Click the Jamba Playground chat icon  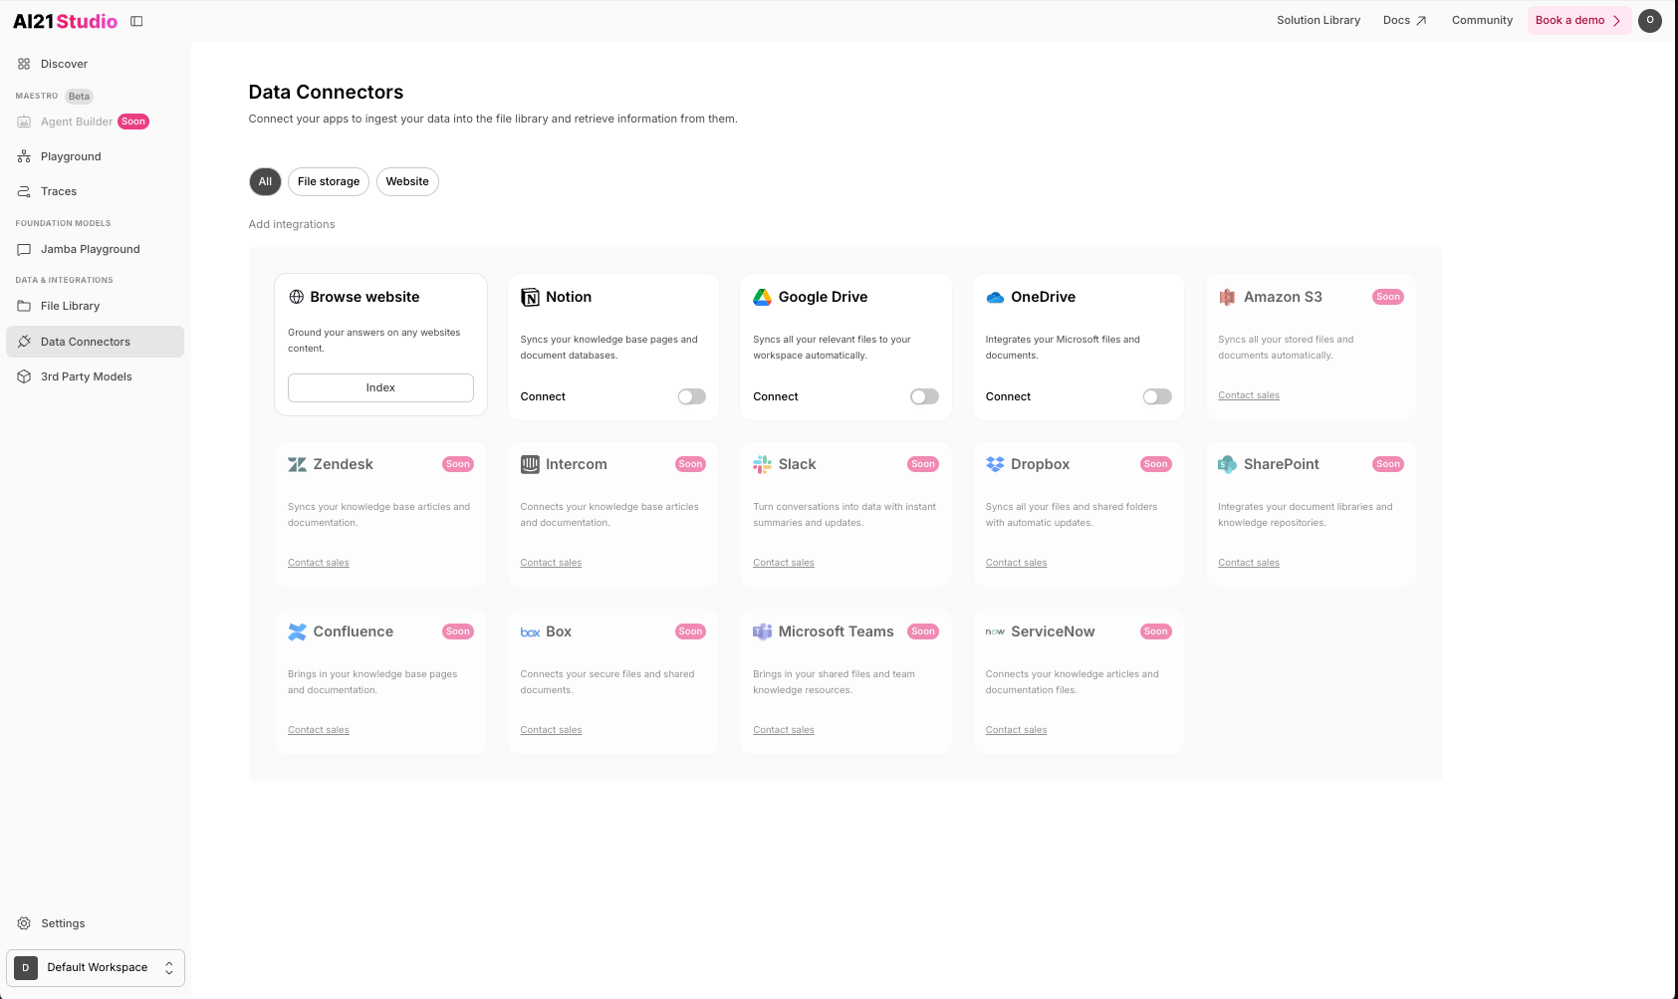(x=24, y=249)
